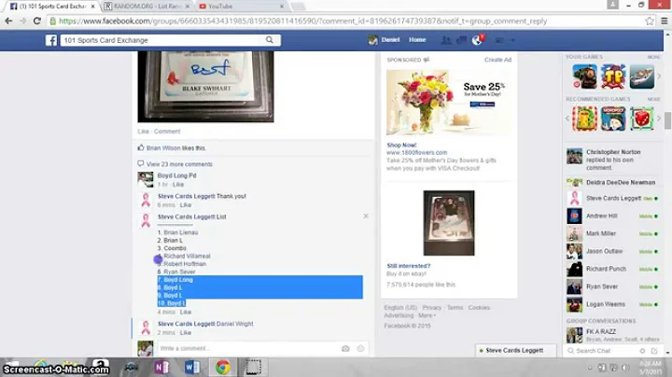Open the emoji sticker icon in comment box
The width and height of the screenshot is (672, 377).
[x=360, y=348]
